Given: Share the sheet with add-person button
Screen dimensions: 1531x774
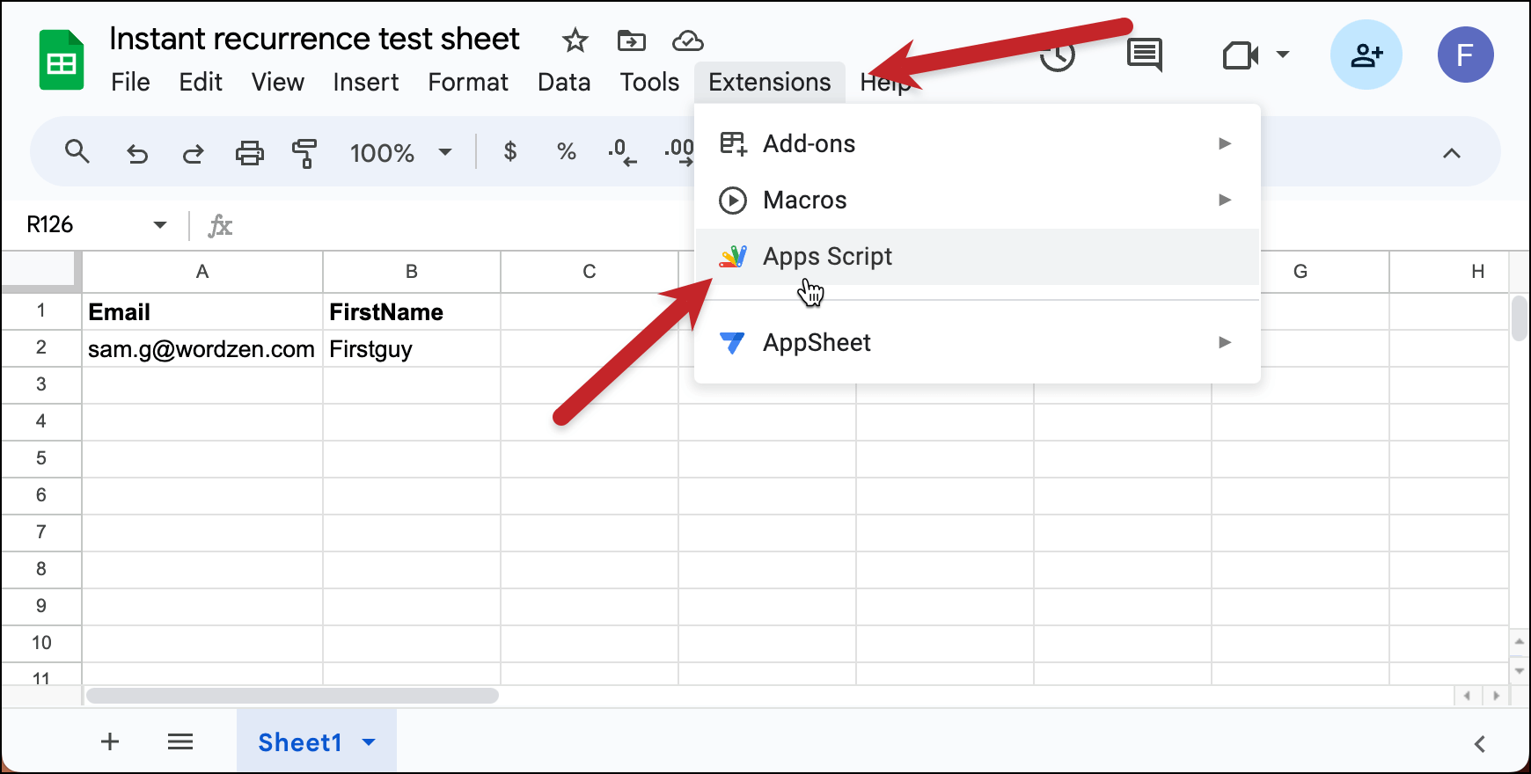Looking at the screenshot, I should (1366, 55).
